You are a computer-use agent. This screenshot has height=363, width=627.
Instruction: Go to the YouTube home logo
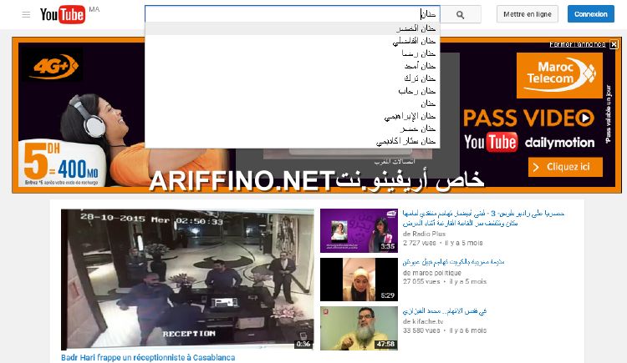[x=63, y=15]
